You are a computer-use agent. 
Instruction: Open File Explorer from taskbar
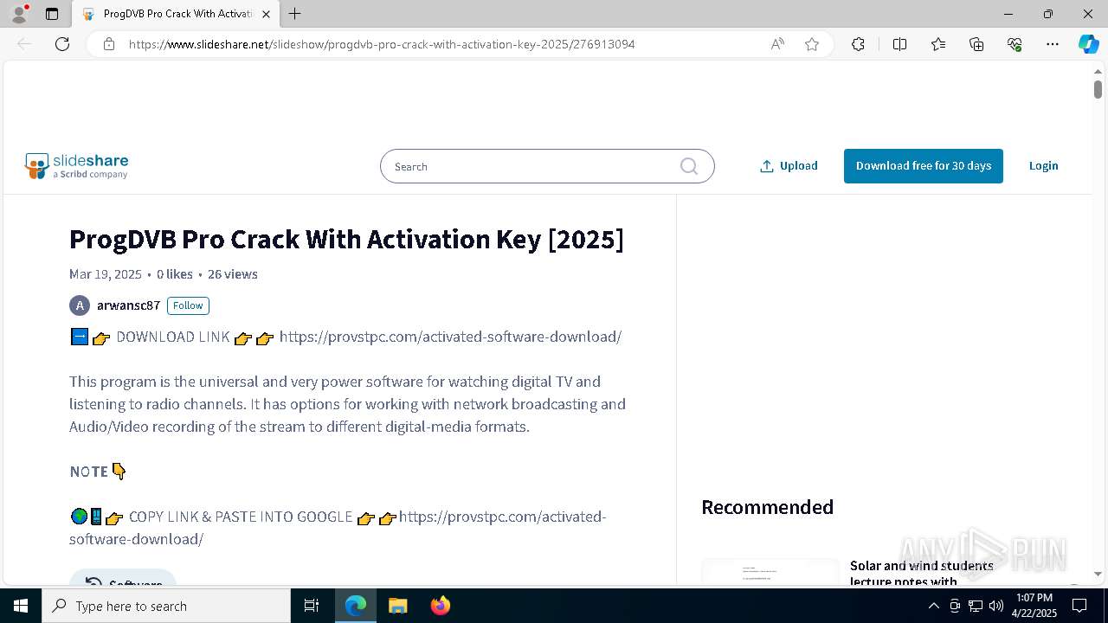(397, 606)
